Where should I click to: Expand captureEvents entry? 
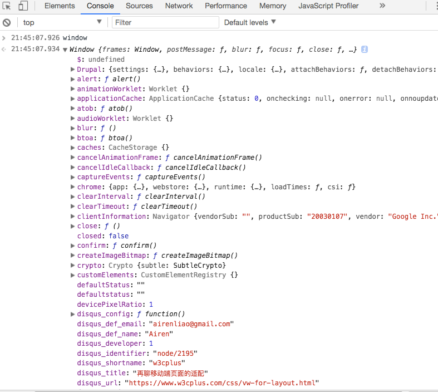coord(72,177)
